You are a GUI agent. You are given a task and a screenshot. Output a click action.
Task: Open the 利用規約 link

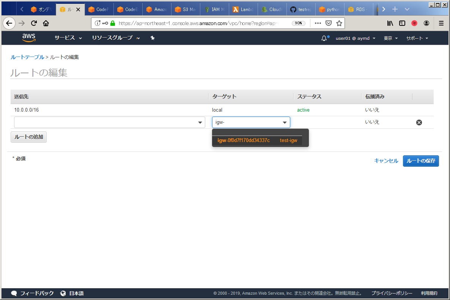pos(429,293)
